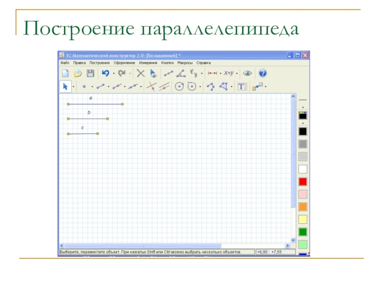
Task: Expand the polygon tool dropdown
Action: pyautogui.click(x=231, y=87)
